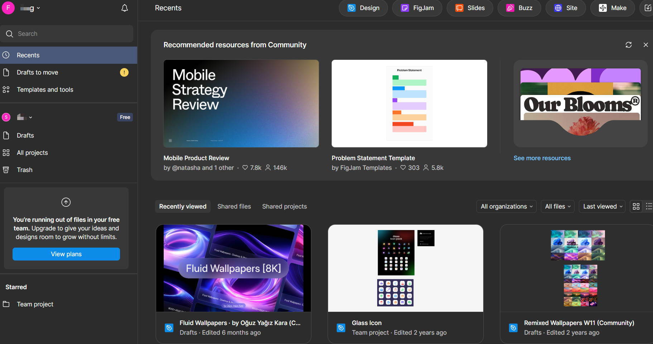Select the Shared projects tab
Image resolution: width=653 pixels, height=344 pixels.
[284, 206]
